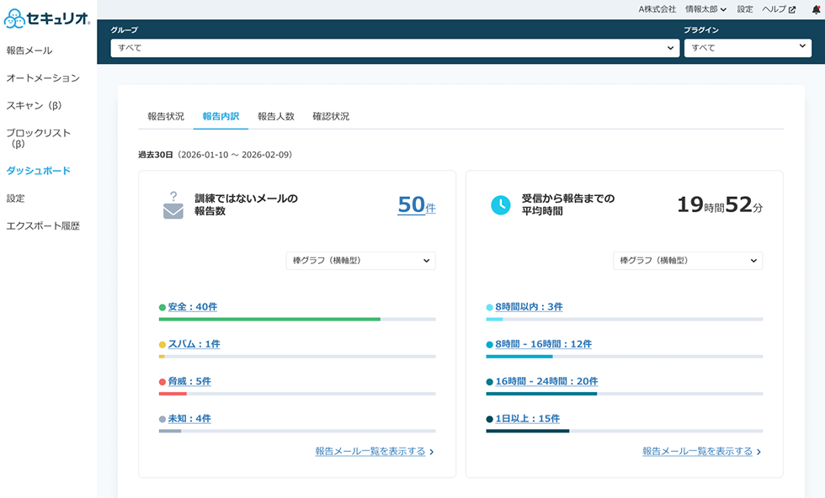This screenshot has width=825, height=498.
Task: Click the 16時間 - 24時間：20件 link
Action: click(546, 381)
